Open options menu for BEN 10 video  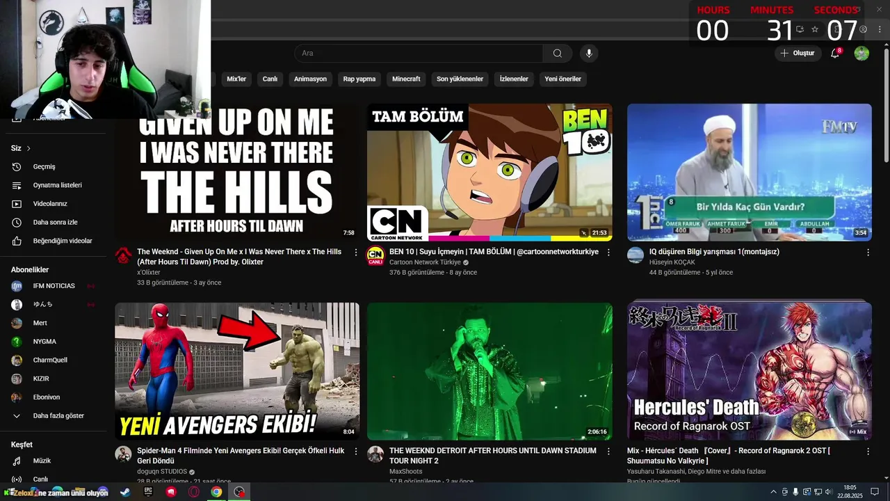click(x=608, y=253)
